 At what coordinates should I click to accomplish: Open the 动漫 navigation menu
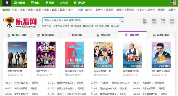coord(50,3)
